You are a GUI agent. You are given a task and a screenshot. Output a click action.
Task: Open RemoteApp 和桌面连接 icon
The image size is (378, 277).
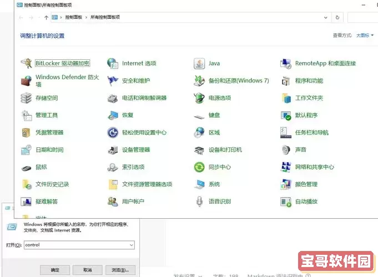point(286,63)
